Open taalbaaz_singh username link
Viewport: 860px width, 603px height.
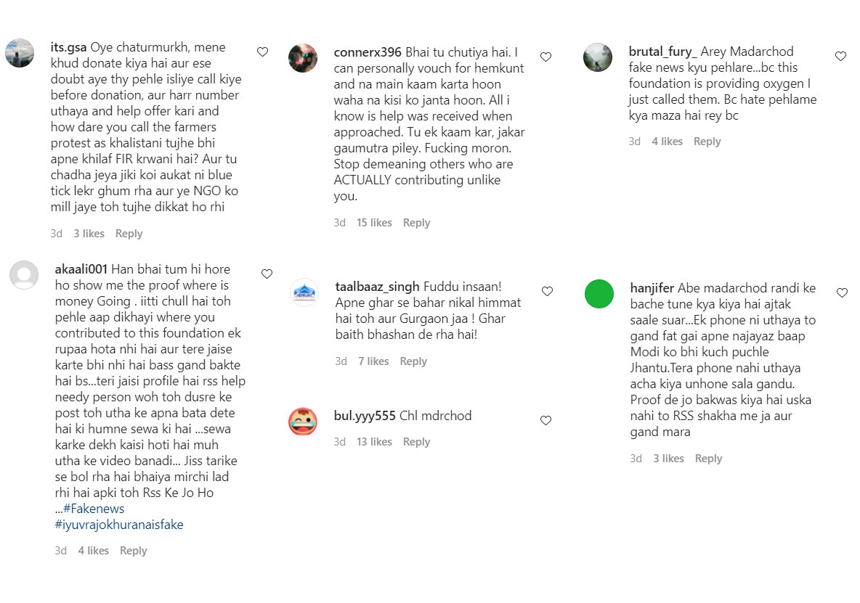378,286
